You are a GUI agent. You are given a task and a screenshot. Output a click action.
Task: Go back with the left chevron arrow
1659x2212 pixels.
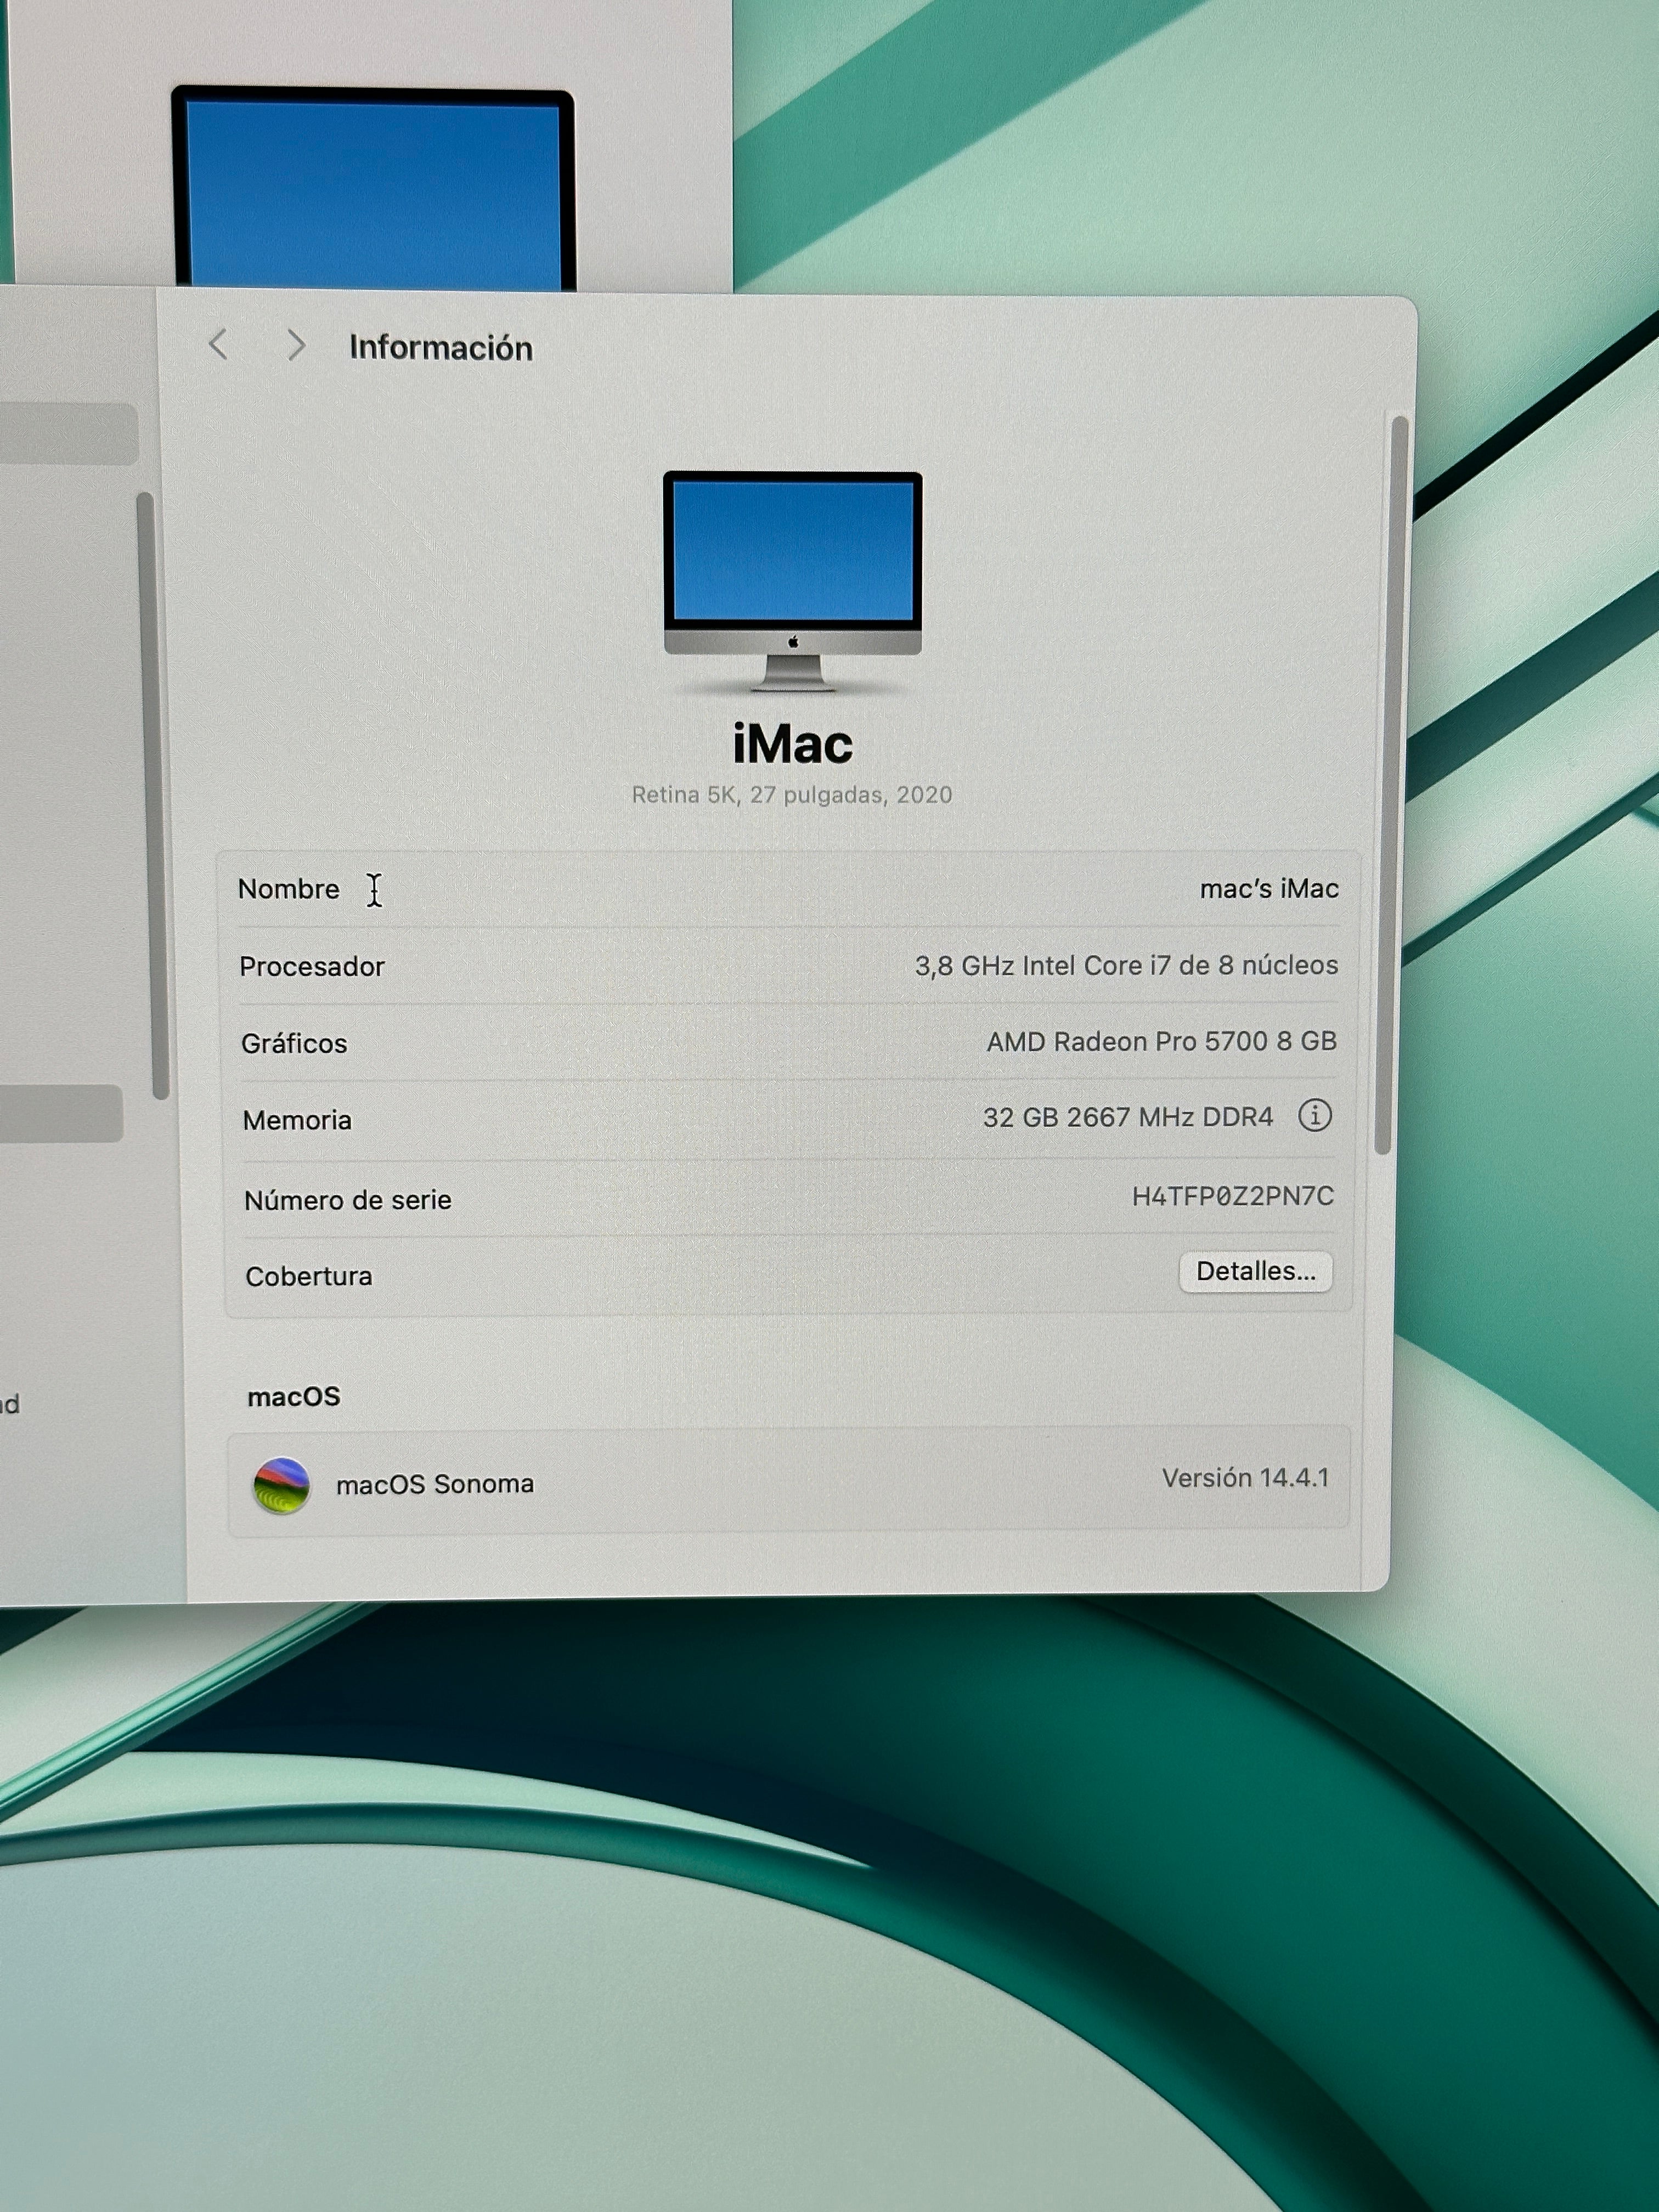click(219, 345)
